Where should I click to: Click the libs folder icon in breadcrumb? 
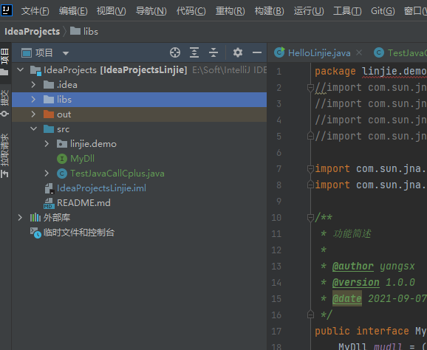pos(75,31)
